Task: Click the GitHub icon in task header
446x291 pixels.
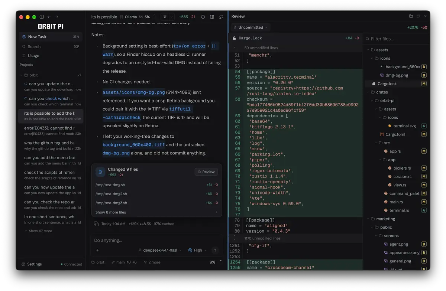Action: [x=221, y=17]
